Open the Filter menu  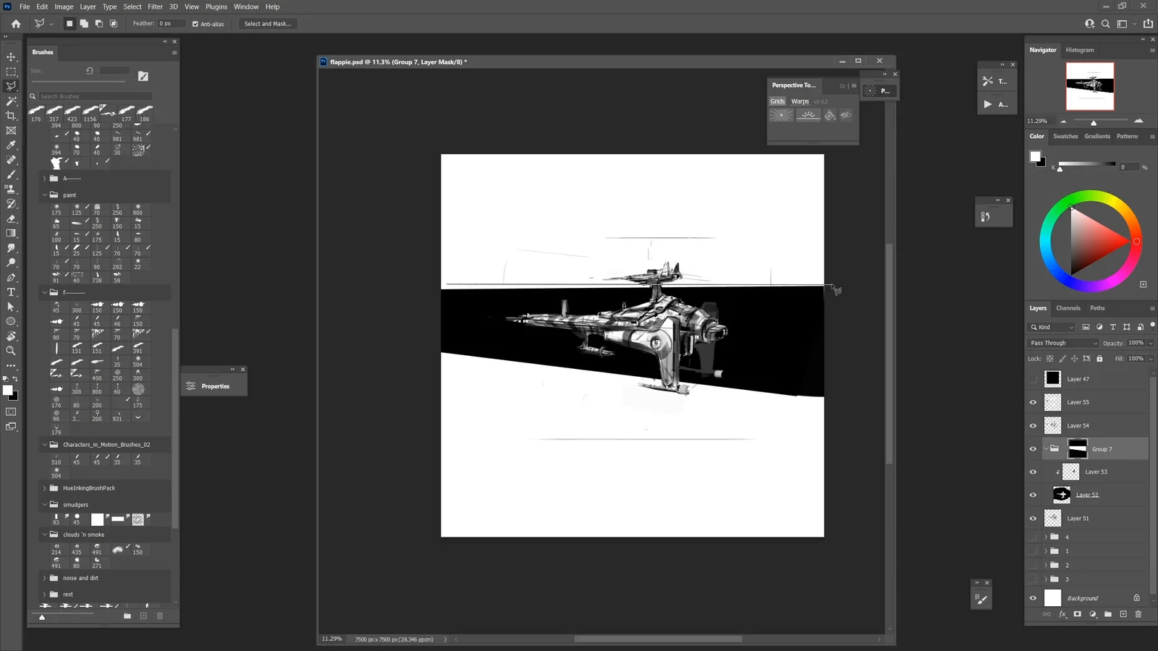[x=155, y=7]
